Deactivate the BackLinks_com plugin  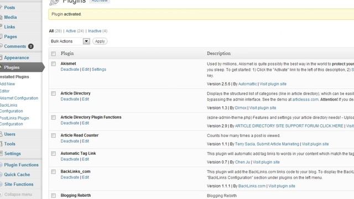(x=70, y=177)
